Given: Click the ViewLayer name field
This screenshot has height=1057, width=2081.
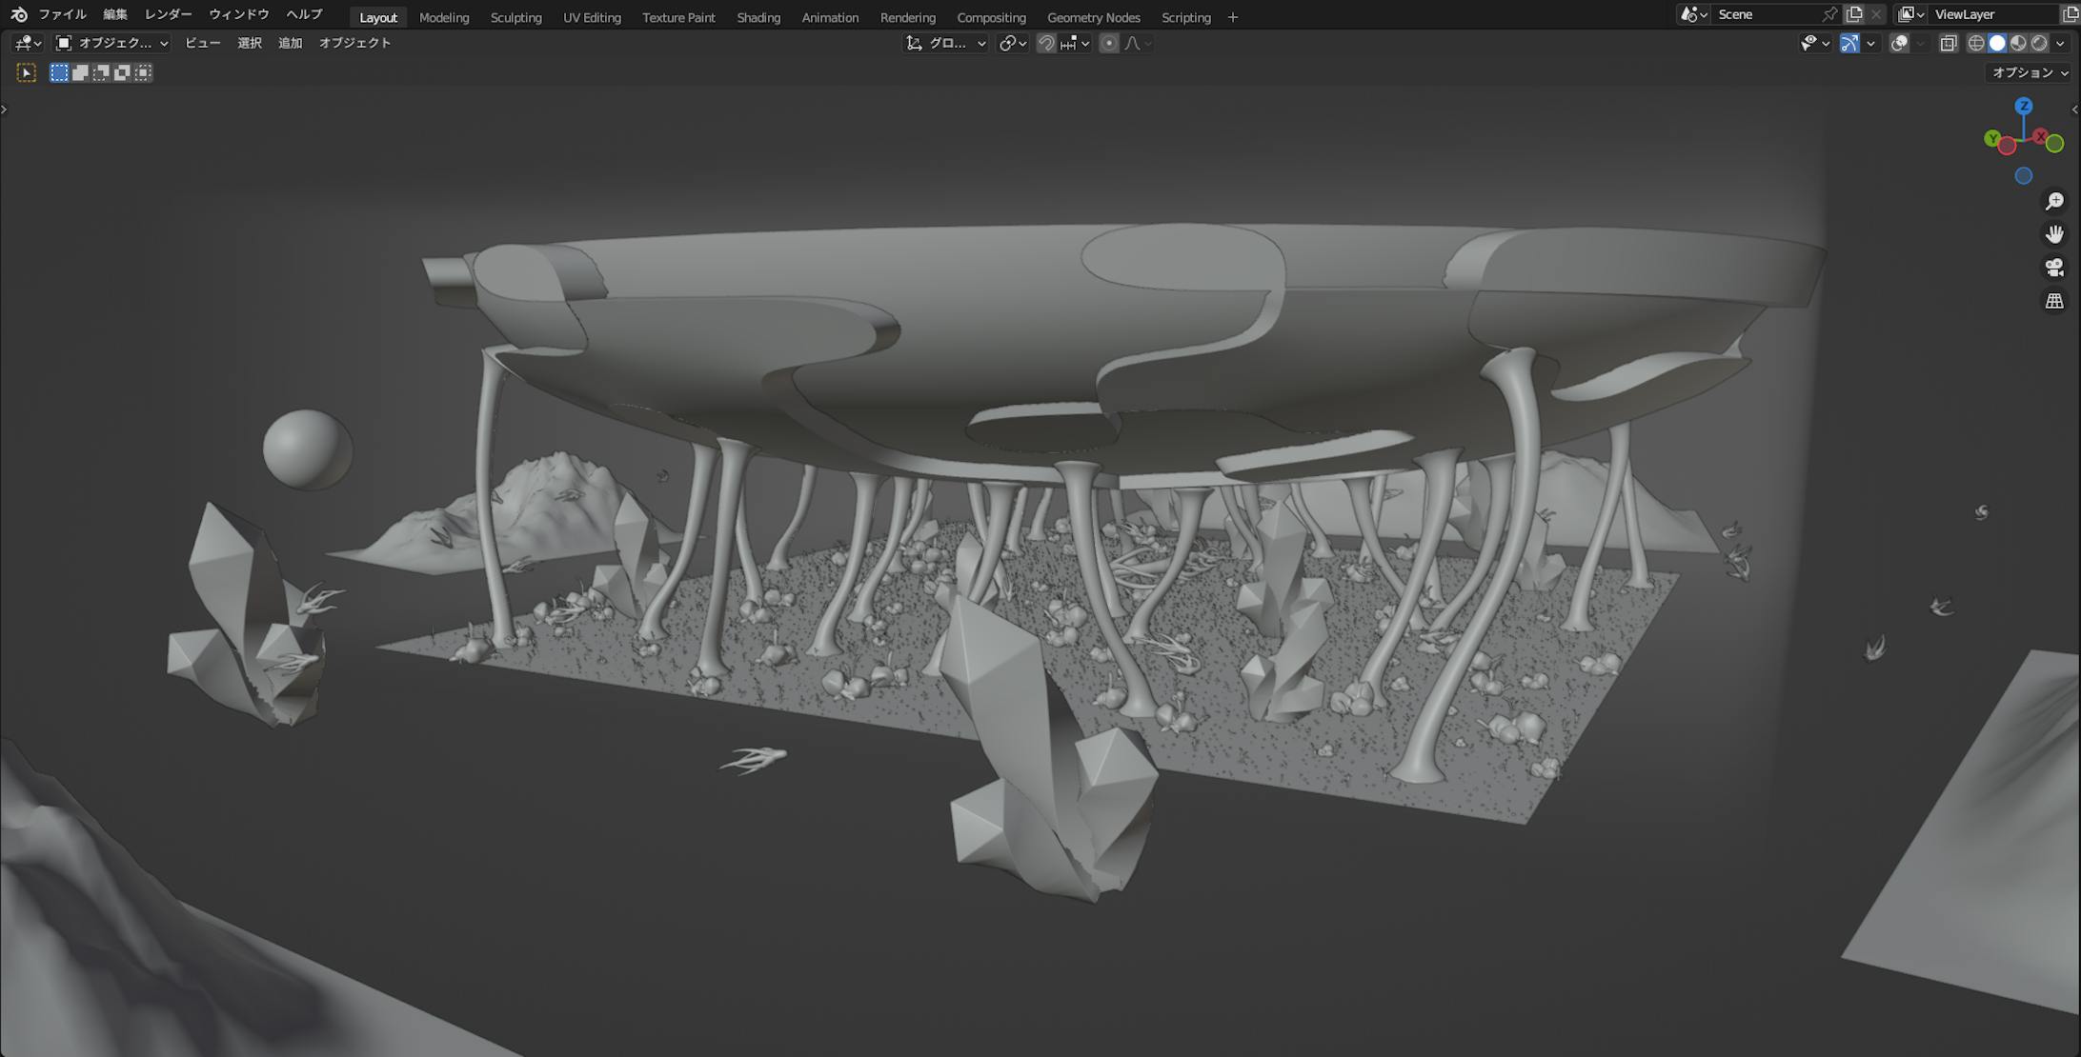Looking at the screenshot, I should pyautogui.click(x=1994, y=14).
